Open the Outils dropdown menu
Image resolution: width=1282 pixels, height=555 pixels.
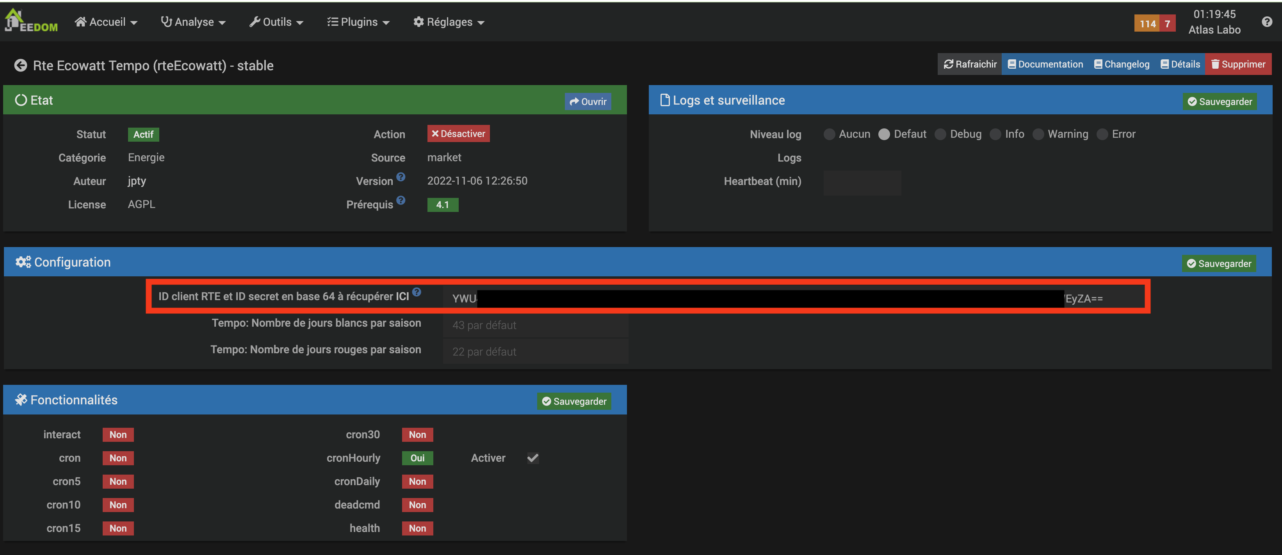276,22
